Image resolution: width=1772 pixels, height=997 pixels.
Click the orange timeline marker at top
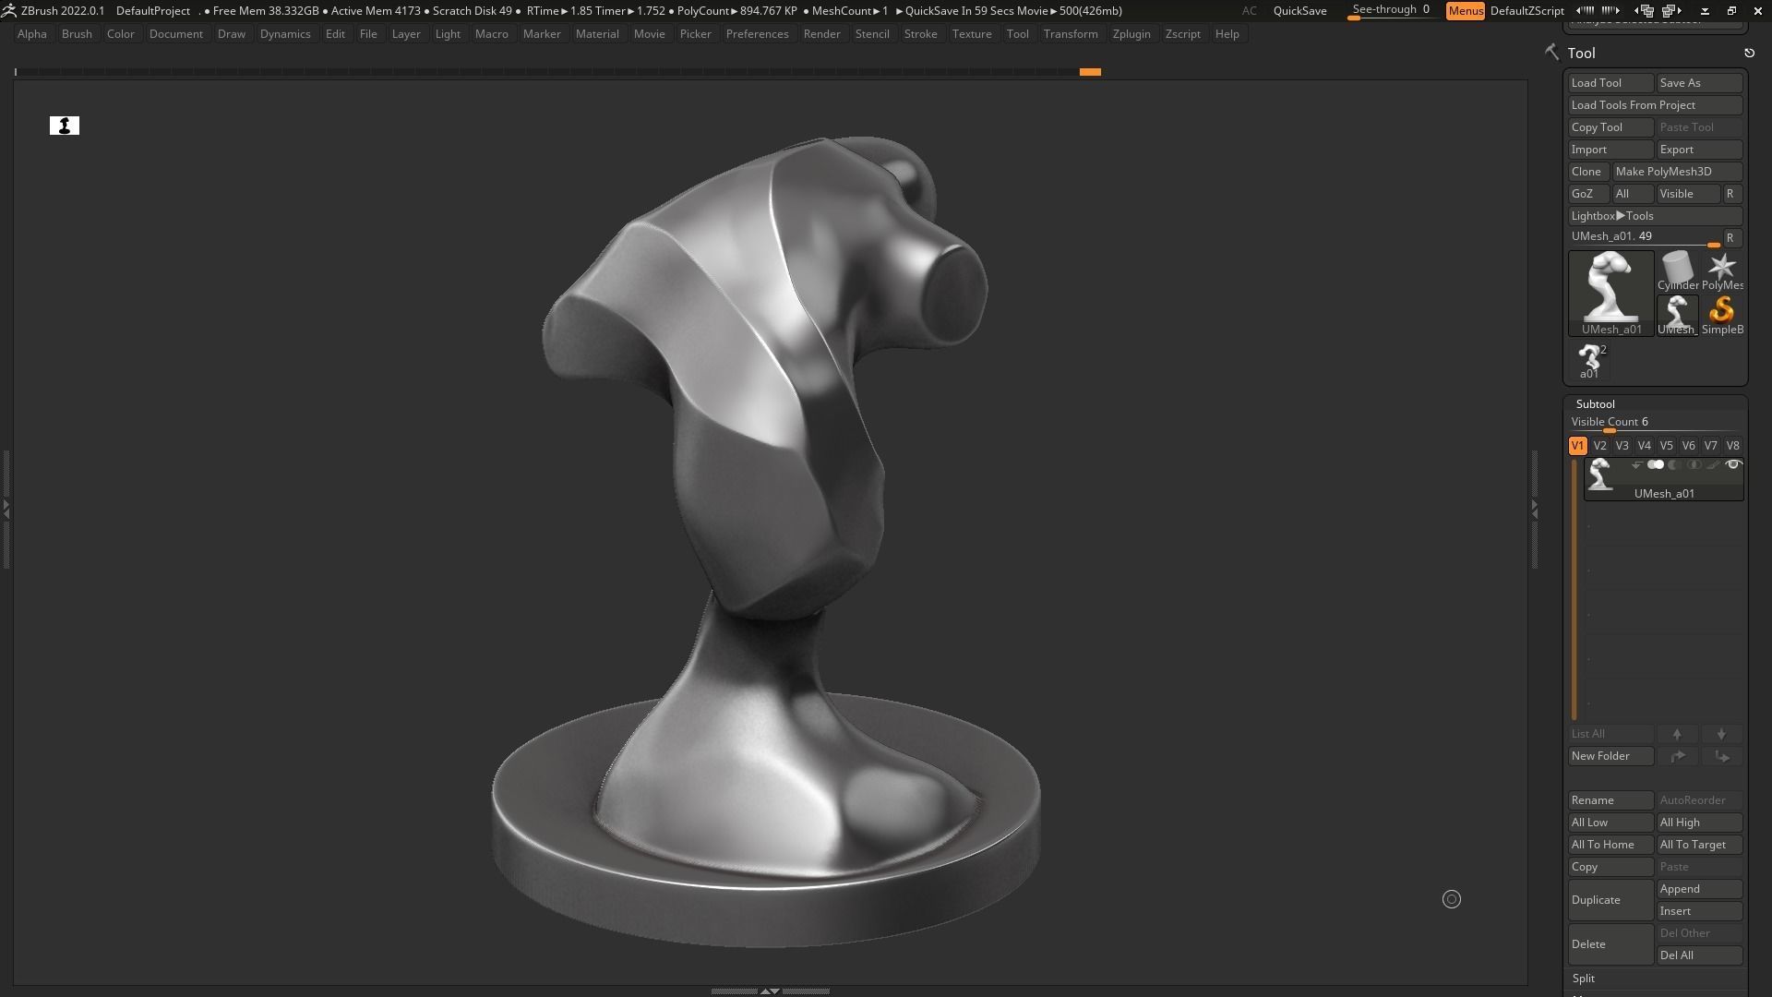point(1090,72)
